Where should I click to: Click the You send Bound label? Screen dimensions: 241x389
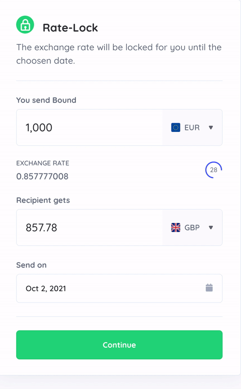pyautogui.click(x=46, y=100)
